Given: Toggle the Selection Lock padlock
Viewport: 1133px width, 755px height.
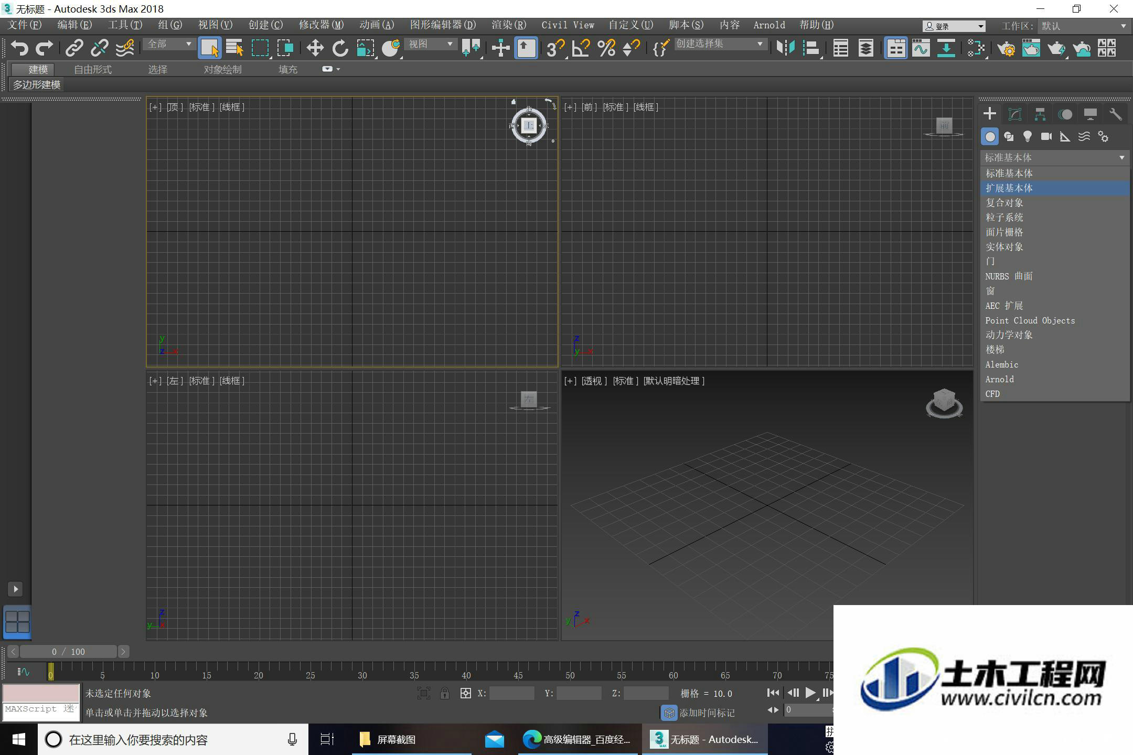Looking at the screenshot, I should [x=445, y=693].
